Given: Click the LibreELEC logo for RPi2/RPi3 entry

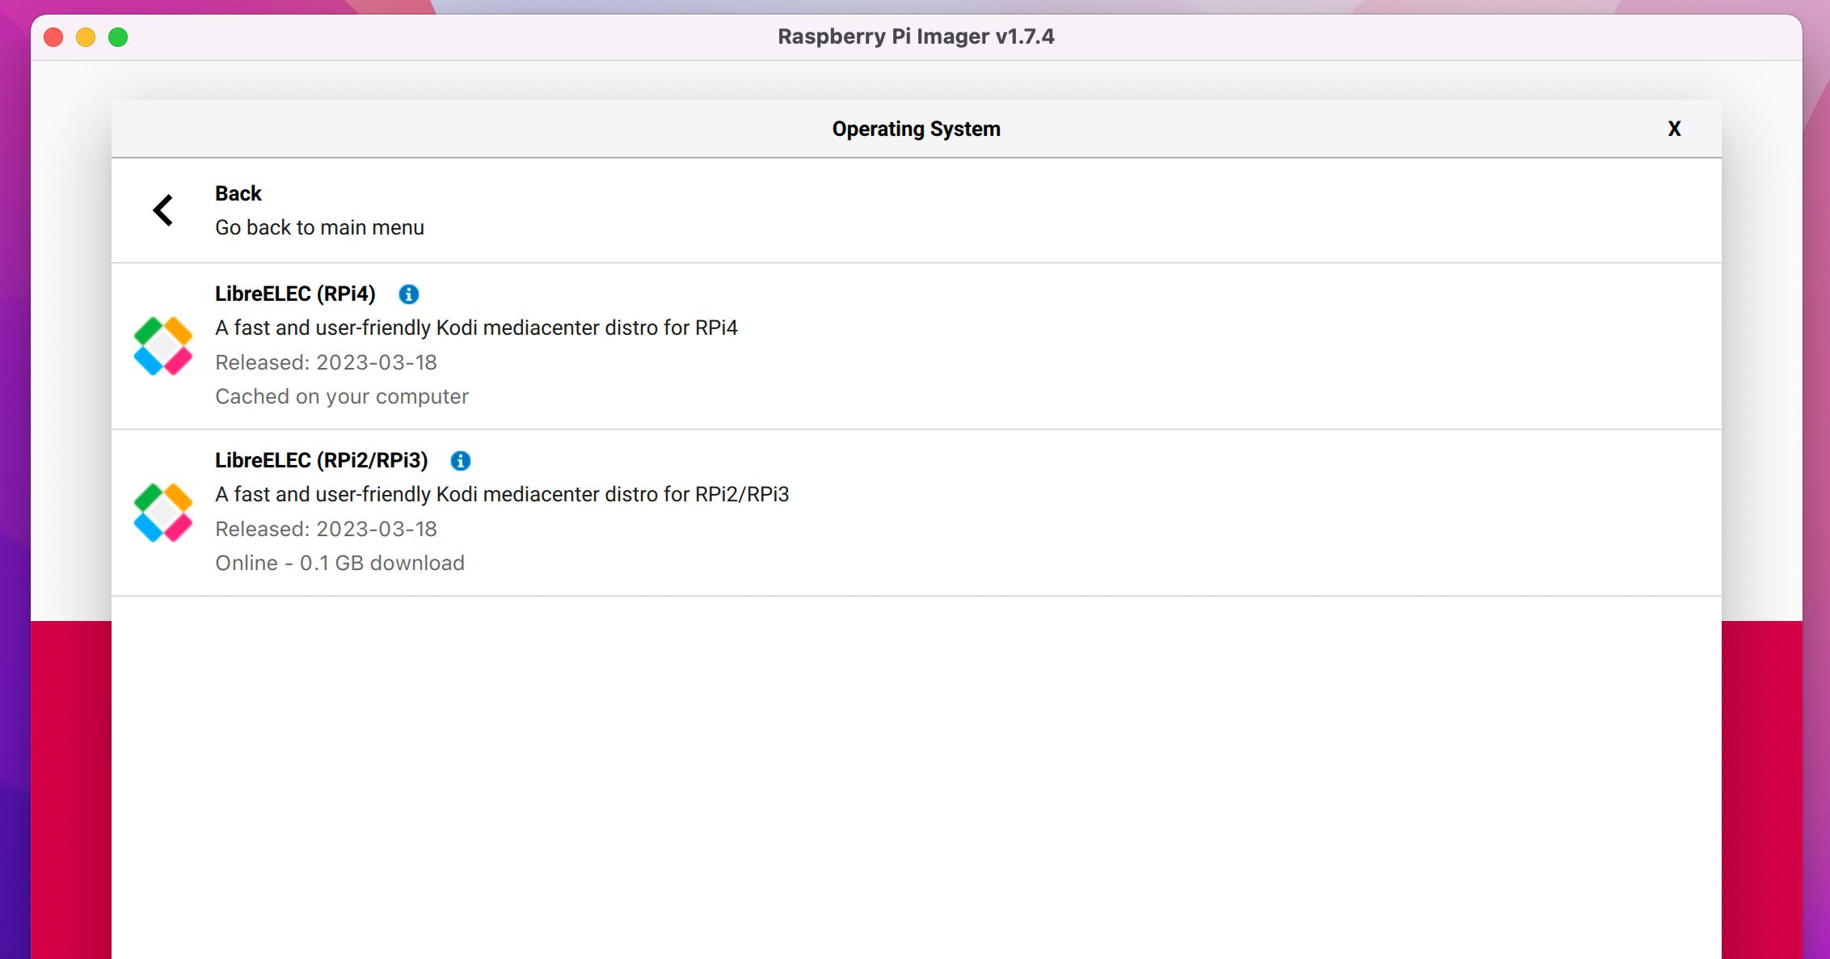Looking at the screenshot, I should [163, 513].
